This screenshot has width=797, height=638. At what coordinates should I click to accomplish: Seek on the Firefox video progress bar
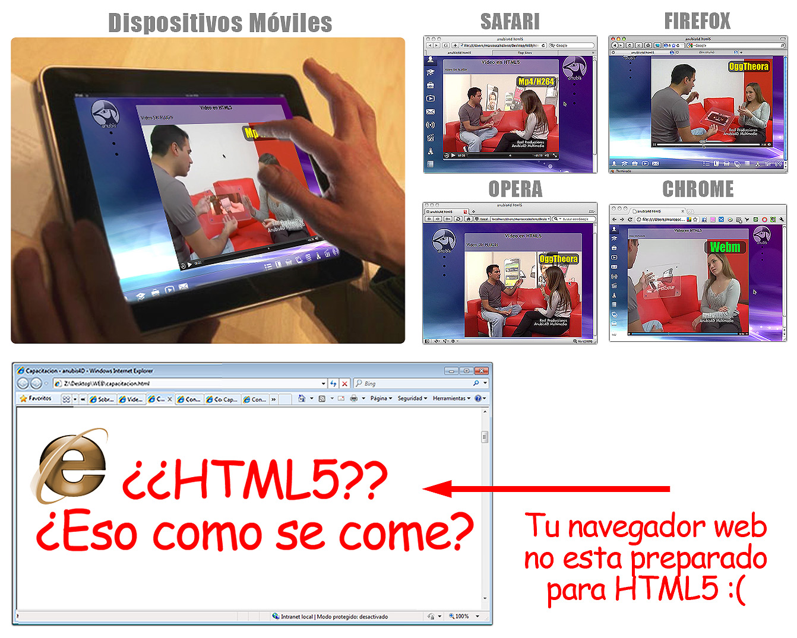pyautogui.click(x=708, y=144)
